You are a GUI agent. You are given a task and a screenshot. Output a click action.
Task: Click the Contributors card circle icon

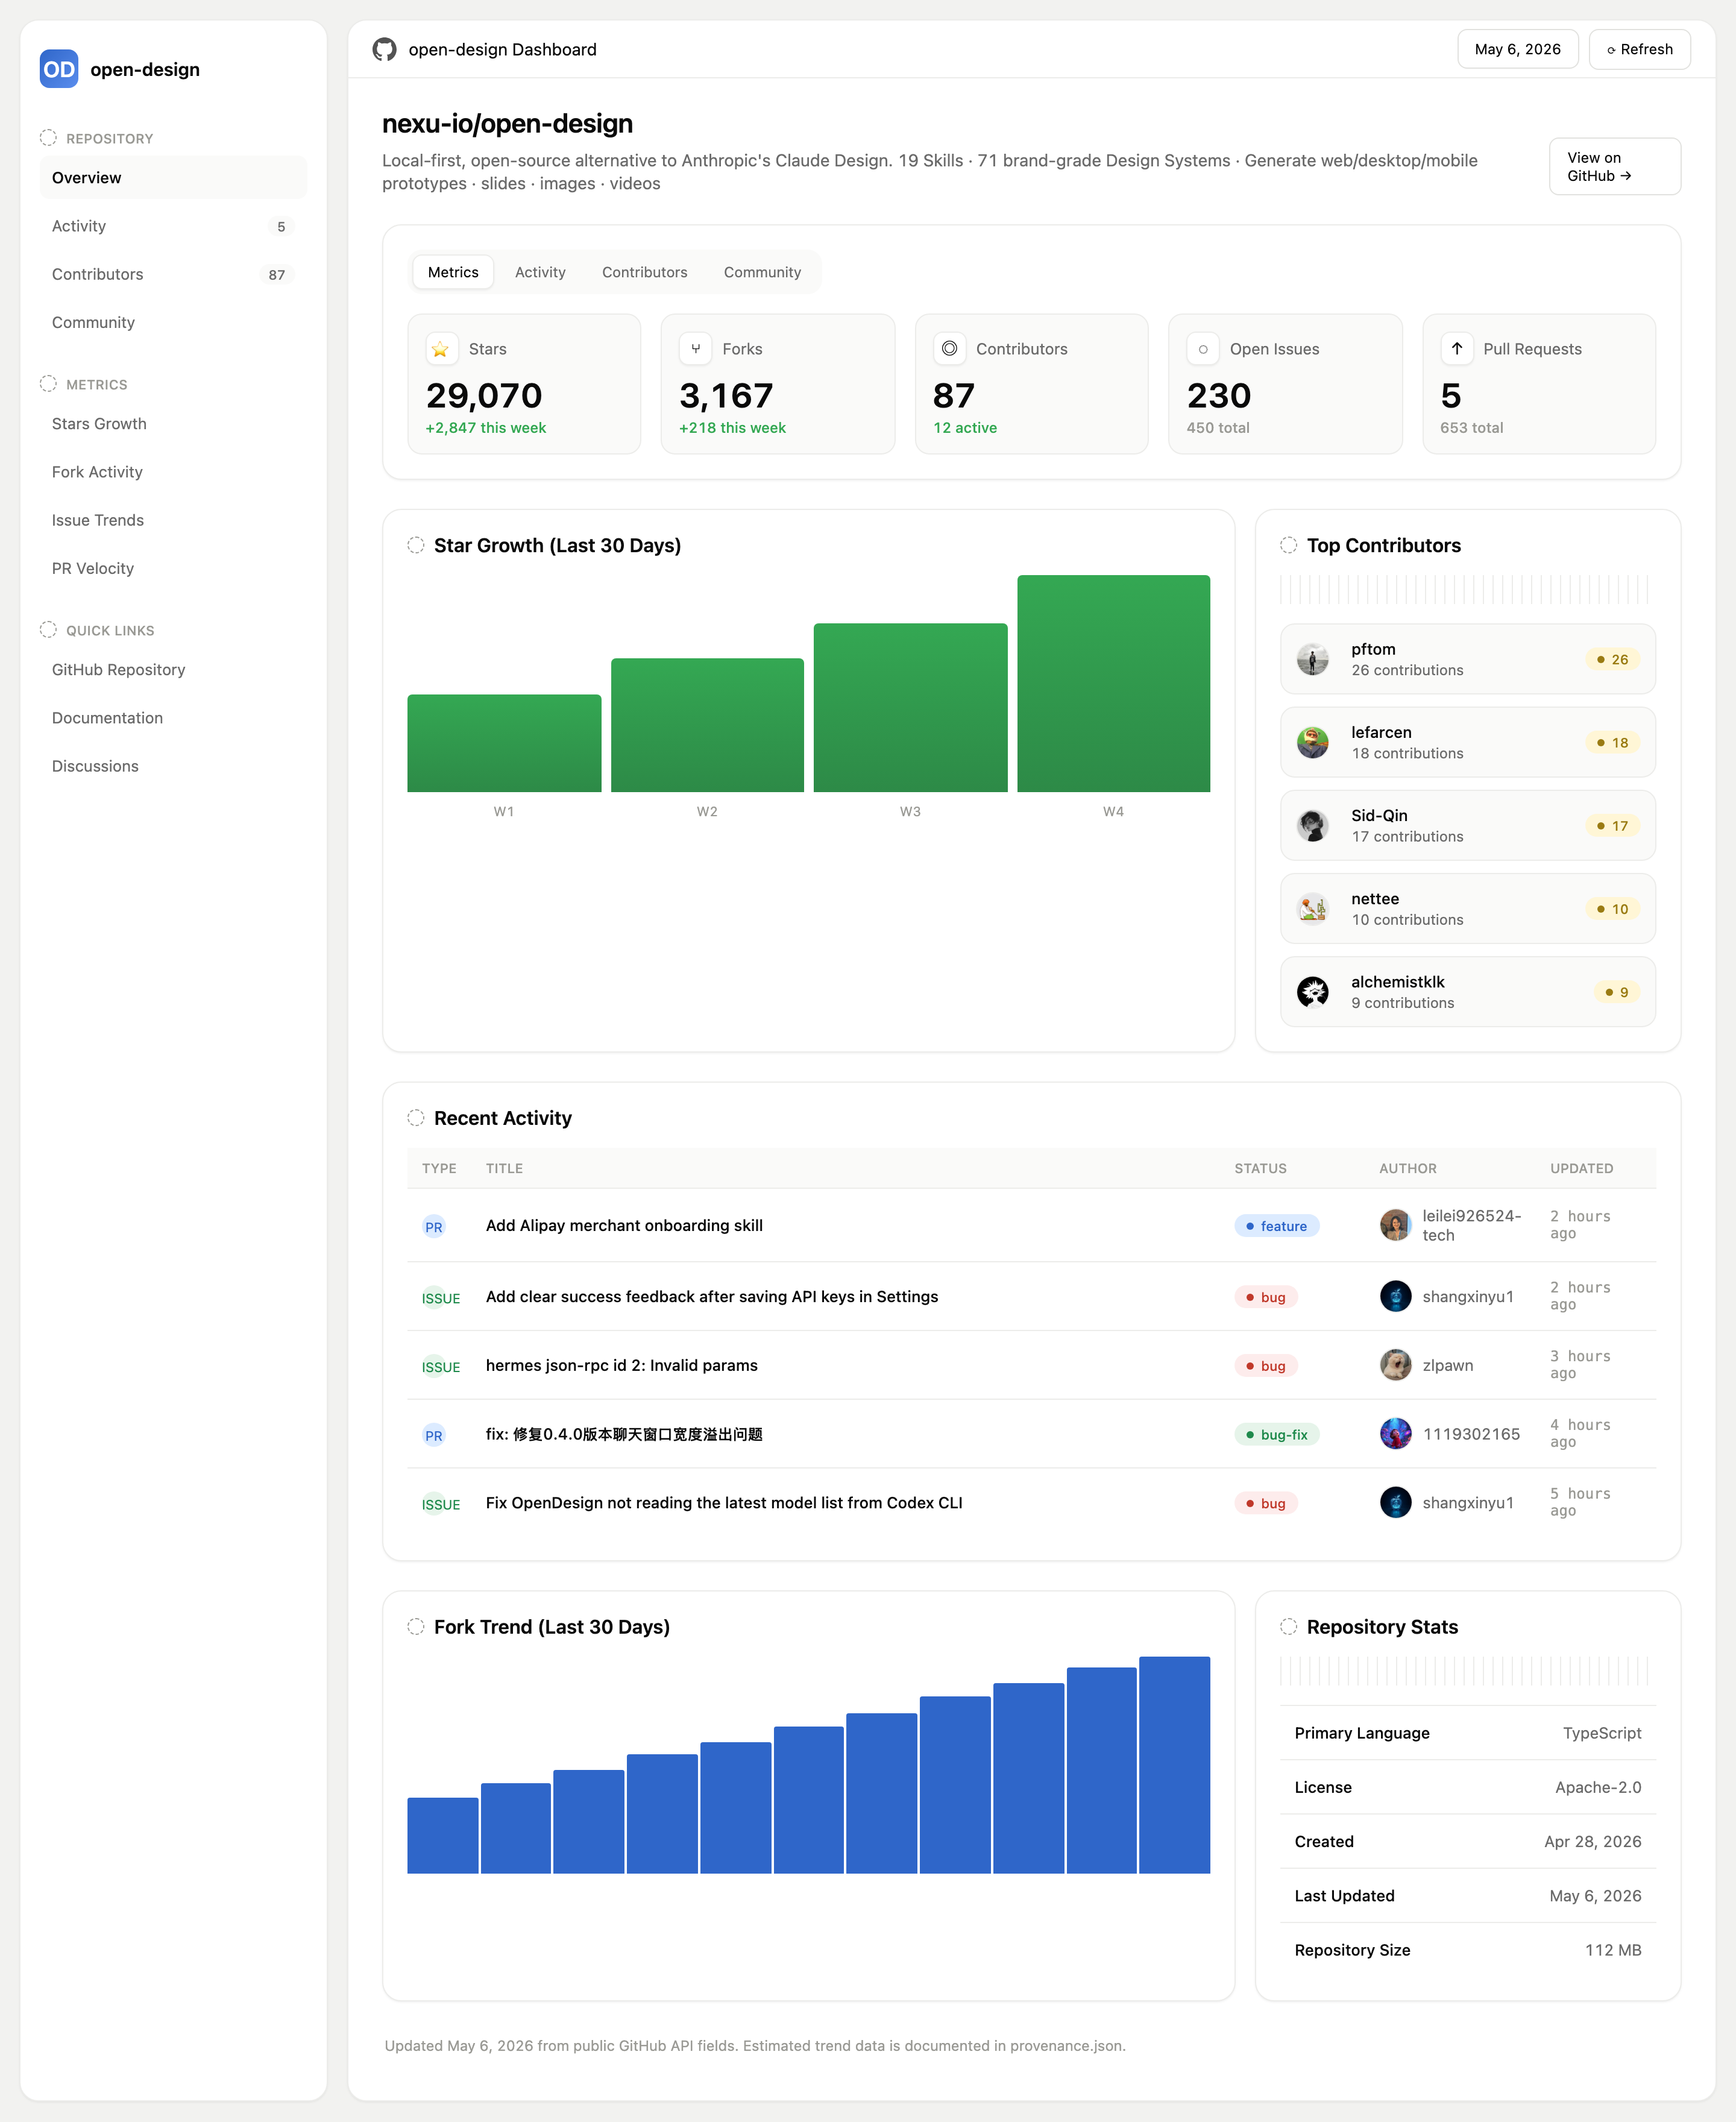tap(949, 349)
